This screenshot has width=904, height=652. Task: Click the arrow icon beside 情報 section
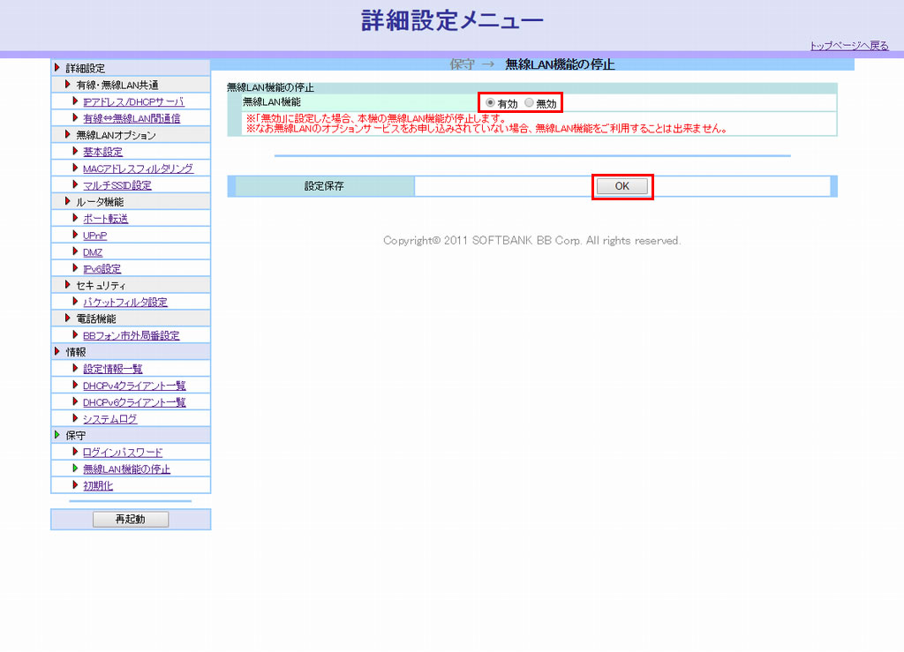pyautogui.click(x=57, y=352)
